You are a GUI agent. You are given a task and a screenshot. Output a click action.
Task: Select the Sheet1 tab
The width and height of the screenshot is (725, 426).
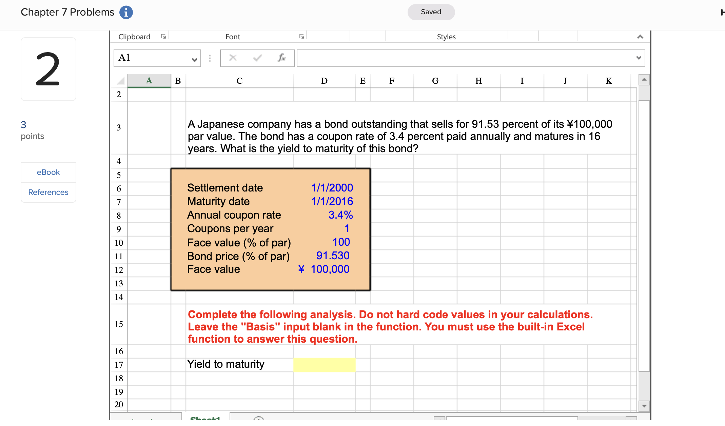coord(205,419)
